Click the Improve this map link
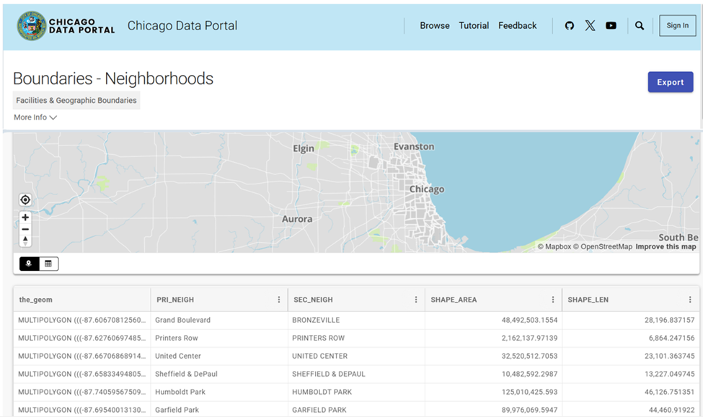Image resolution: width=703 pixels, height=417 pixels. pos(666,247)
